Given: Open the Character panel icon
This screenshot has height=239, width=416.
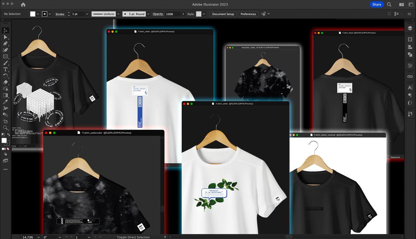Looking at the screenshot, I should coord(410,88).
